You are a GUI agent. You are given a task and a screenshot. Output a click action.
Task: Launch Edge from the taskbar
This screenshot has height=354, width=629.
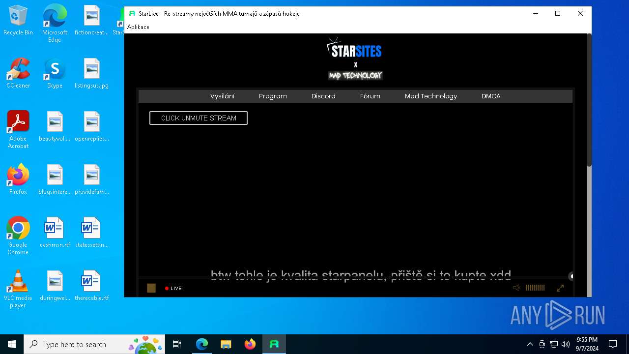202,344
